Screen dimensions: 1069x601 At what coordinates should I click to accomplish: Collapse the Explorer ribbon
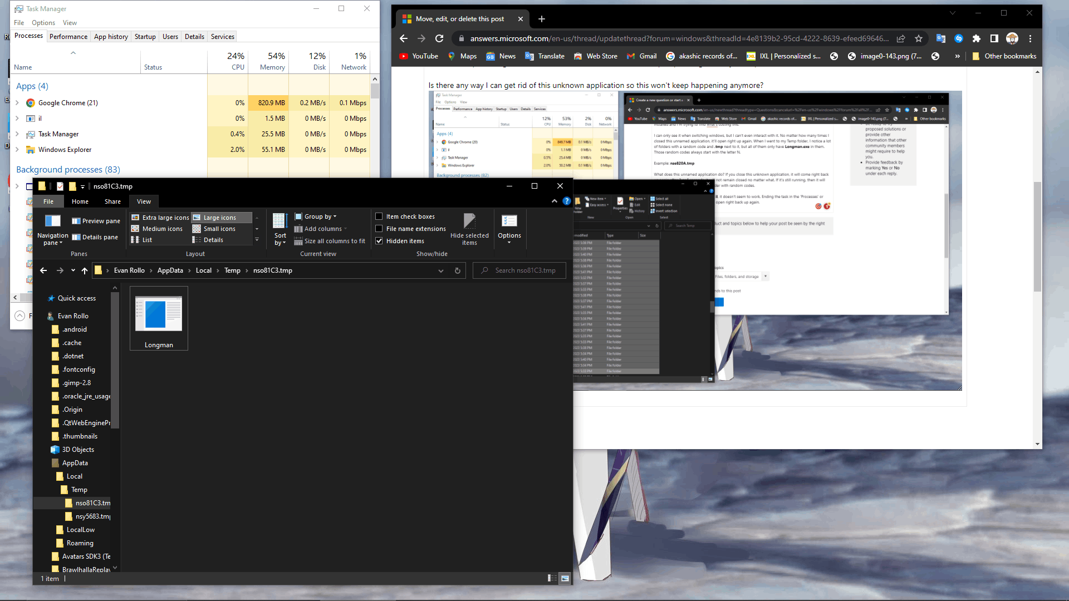tap(555, 201)
